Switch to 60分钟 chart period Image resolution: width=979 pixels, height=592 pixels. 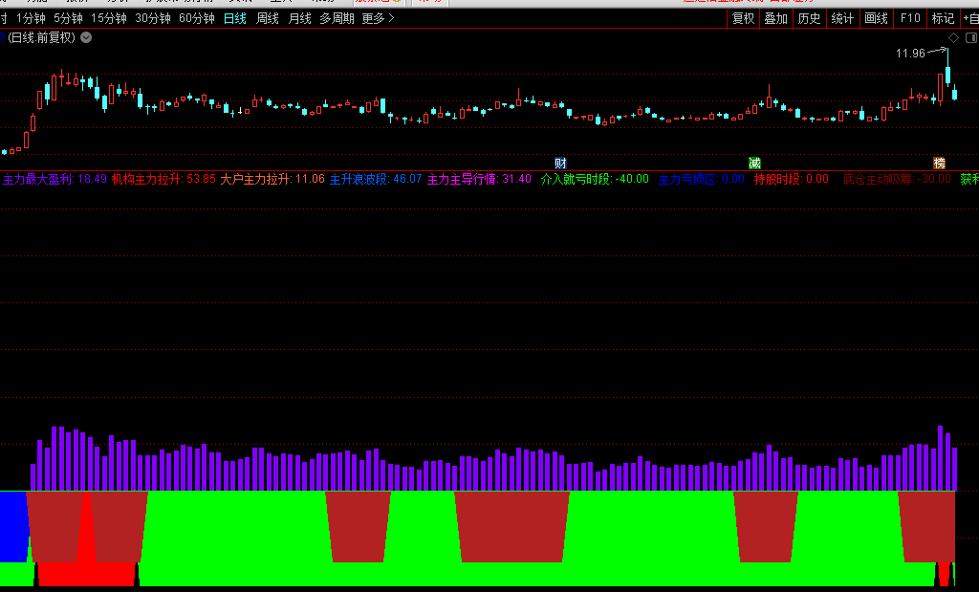196,18
